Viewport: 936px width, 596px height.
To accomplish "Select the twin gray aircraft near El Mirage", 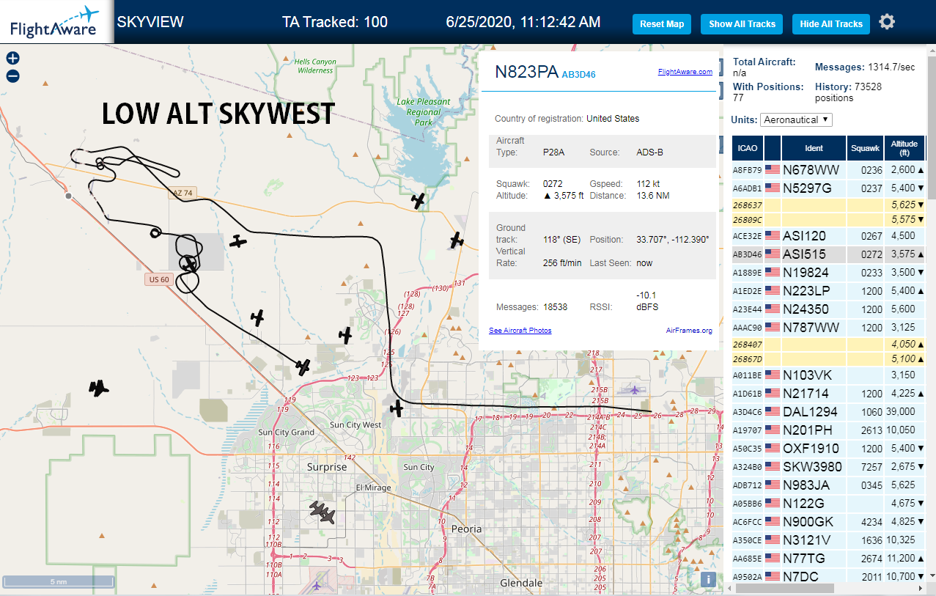I will pyautogui.click(x=323, y=512).
